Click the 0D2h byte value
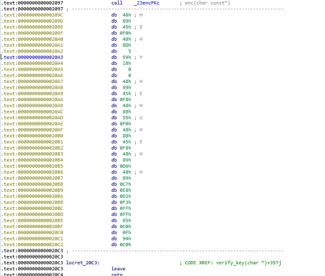The width and height of the screenshot is (325, 276). pos(125,196)
